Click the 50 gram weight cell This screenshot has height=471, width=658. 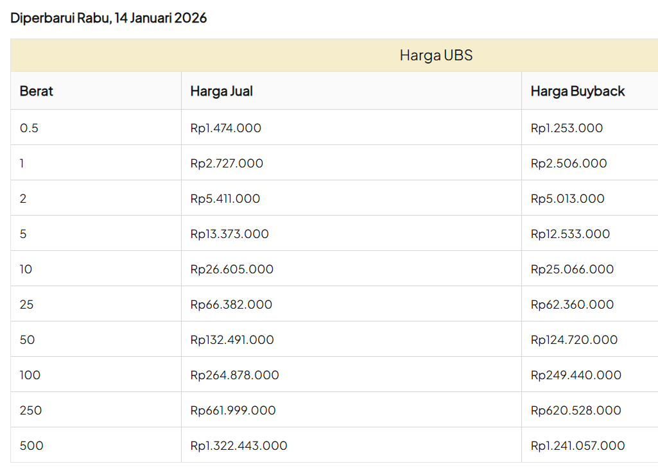(x=28, y=339)
